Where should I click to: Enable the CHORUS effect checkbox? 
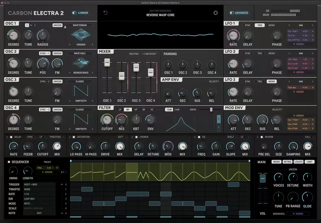[x=137, y=137]
